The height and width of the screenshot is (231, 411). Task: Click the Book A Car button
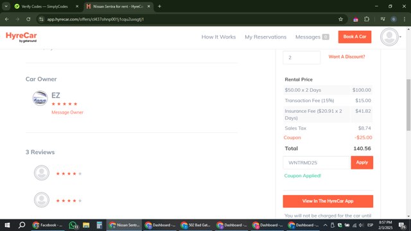tap(354, 37)
